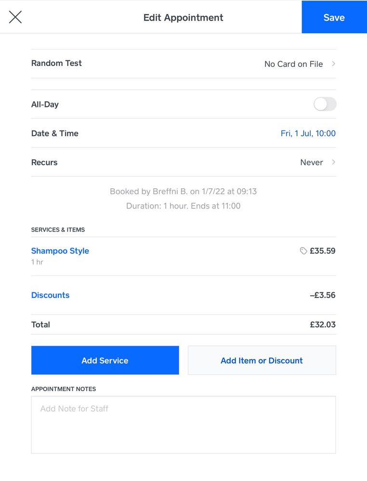The image size is (367, 481).
Task: Save the appointment
Action: (334, 17)
